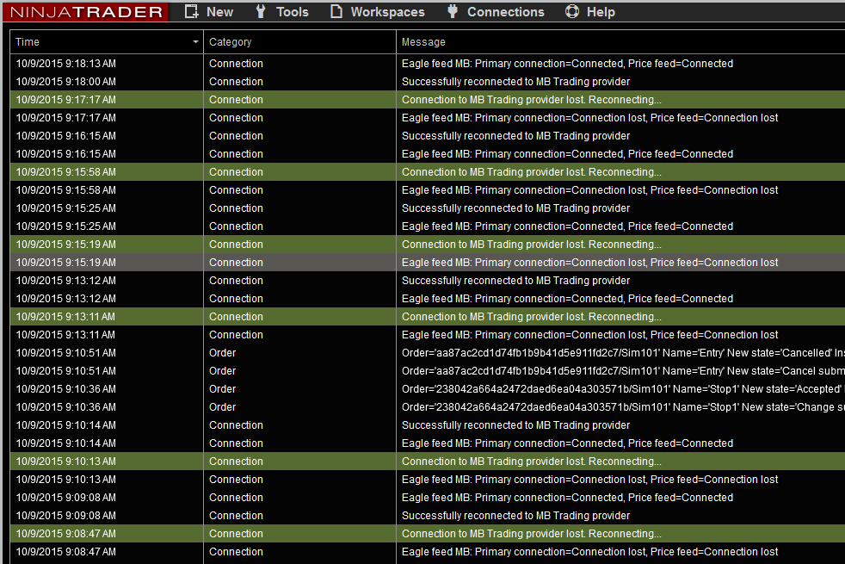Select 9:09:08 AM 'Successfully reconnected' message

point(515,516)
